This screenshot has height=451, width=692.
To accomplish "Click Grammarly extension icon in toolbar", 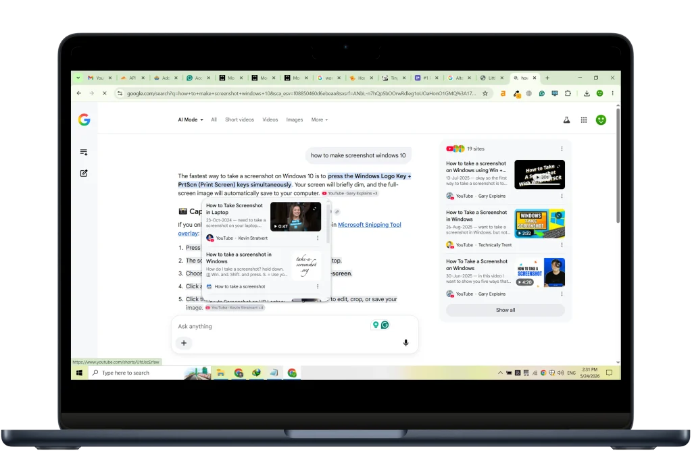I will point(542,93).
